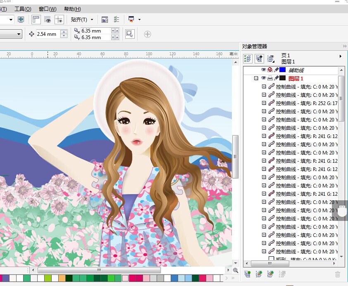This screenshot has width=348, height=286.
Task: Click the welcome screen icon in toolbar
Action: point(105,20)
